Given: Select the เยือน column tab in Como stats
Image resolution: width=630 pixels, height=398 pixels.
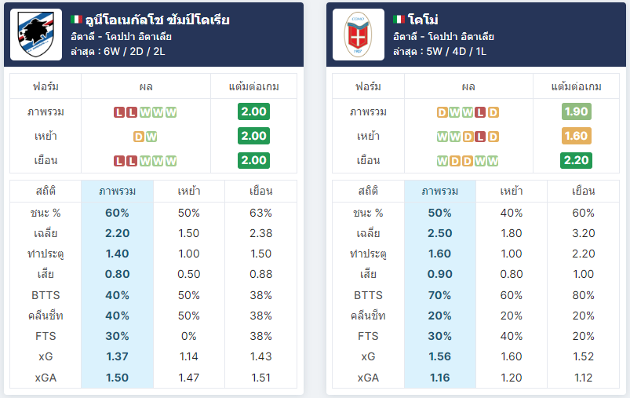Looking at the screenshot, I should pyautogui.click(x=584, y=192).
